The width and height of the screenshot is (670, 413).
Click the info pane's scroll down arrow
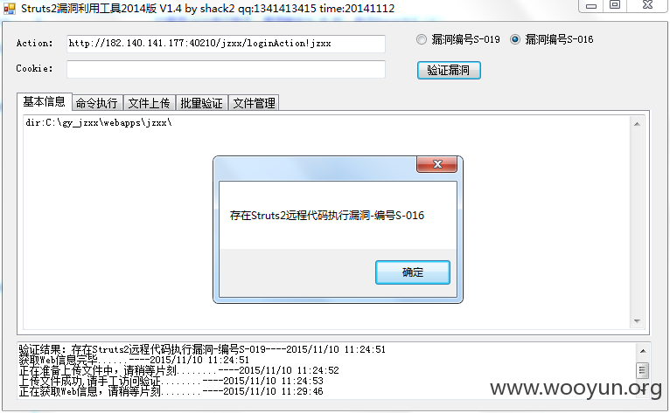[x=637, y=320]
